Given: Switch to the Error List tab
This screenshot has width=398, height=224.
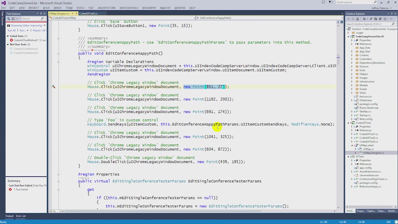Looking at the screenshot, I should tap(21, 216).
